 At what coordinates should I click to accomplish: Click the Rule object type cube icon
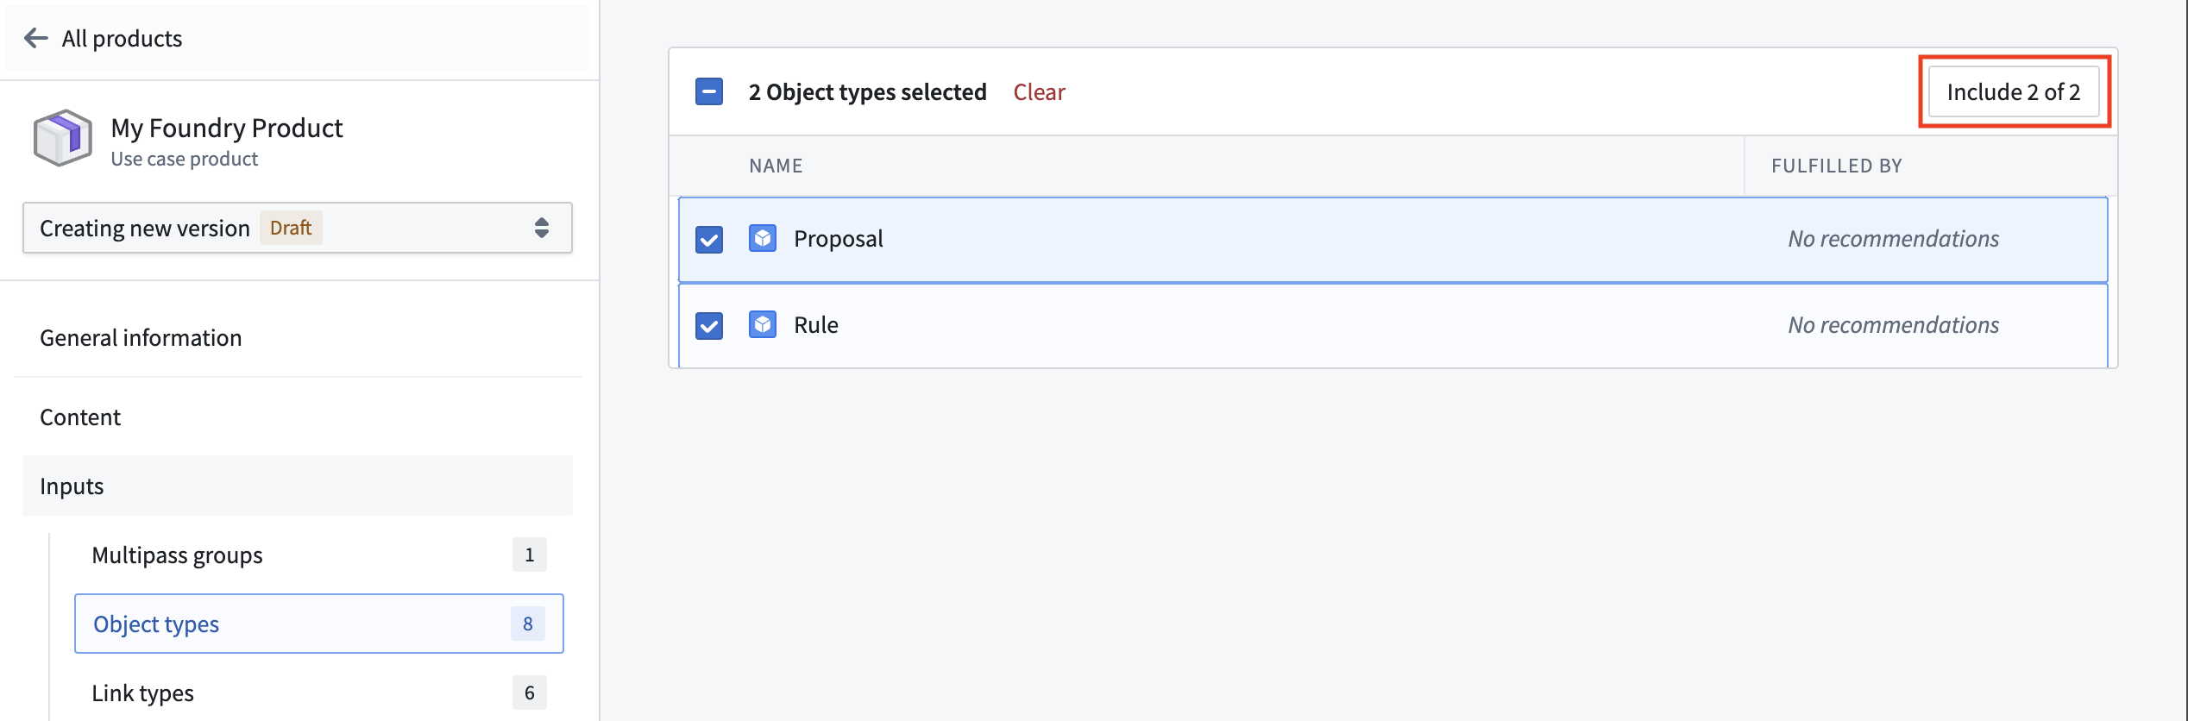pos(763,324)
